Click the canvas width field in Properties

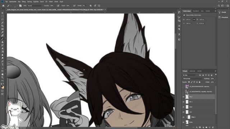click(x=189, y=19)
